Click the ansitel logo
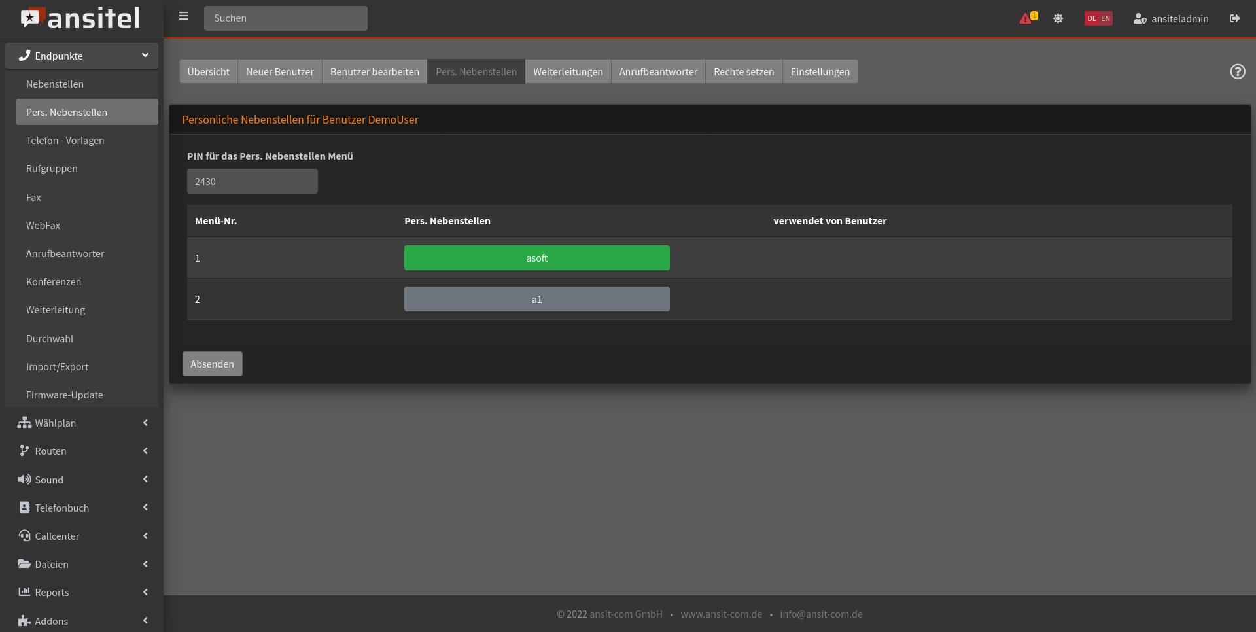Screen dimensions: 1256x632 click(x=80, y=18)
